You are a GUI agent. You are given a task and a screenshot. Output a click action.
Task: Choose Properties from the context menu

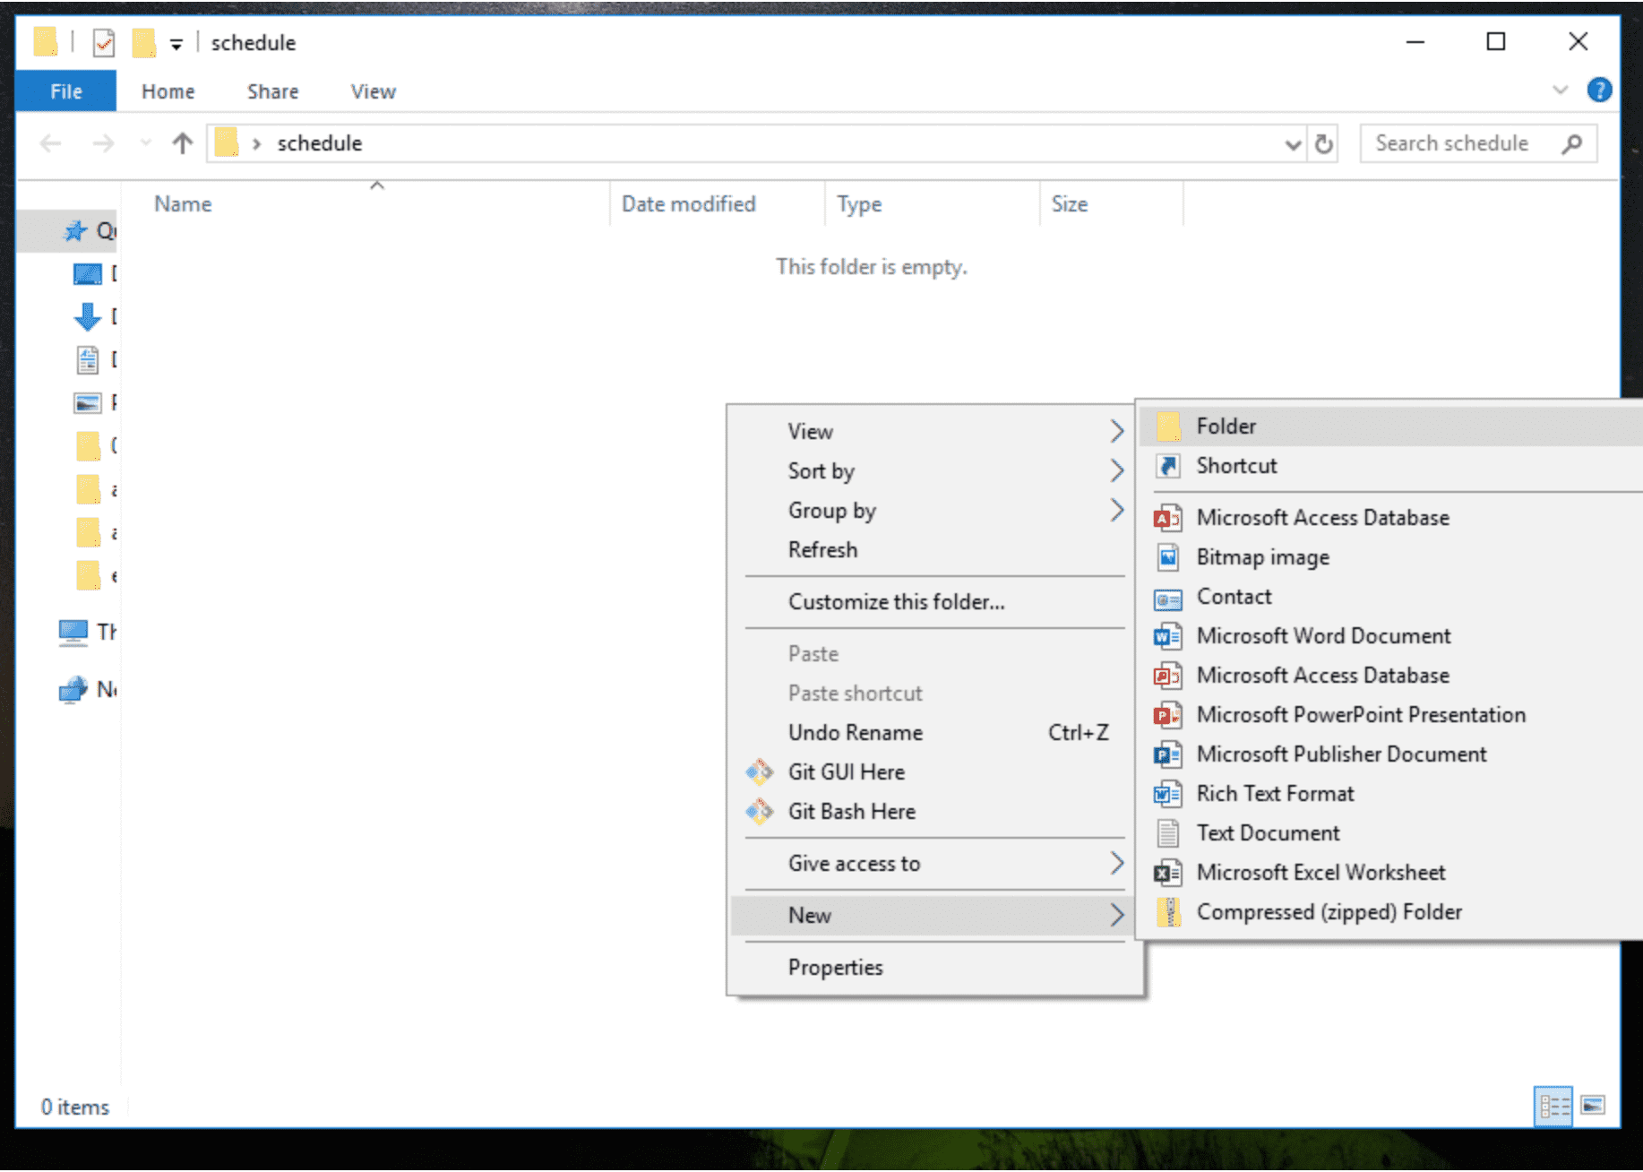point(835,968)
